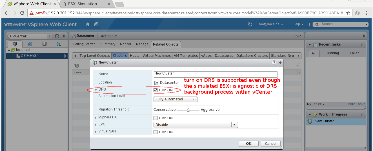Minimize New Cluster dialog to Work In Progress
Viewport: 373px width, 151px height.
[x=280, y=63]
